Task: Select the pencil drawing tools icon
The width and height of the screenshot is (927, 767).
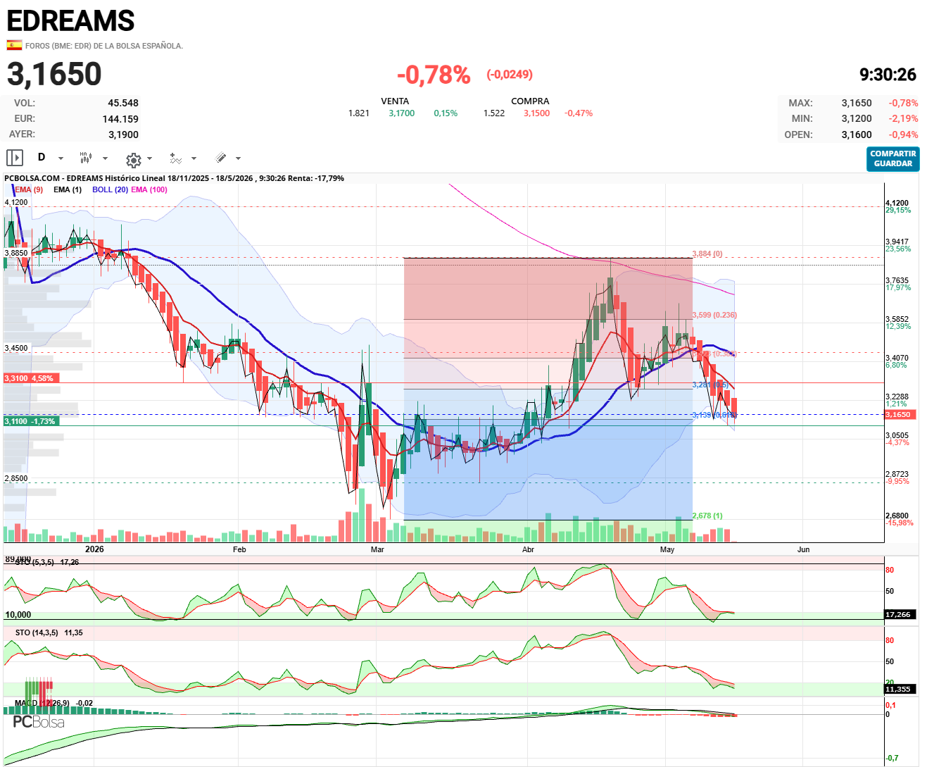Action: coord(220,158)
